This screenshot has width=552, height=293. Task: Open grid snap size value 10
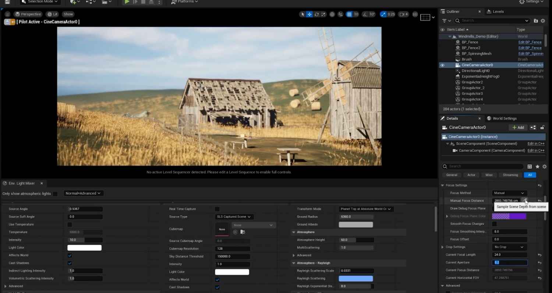356,14
